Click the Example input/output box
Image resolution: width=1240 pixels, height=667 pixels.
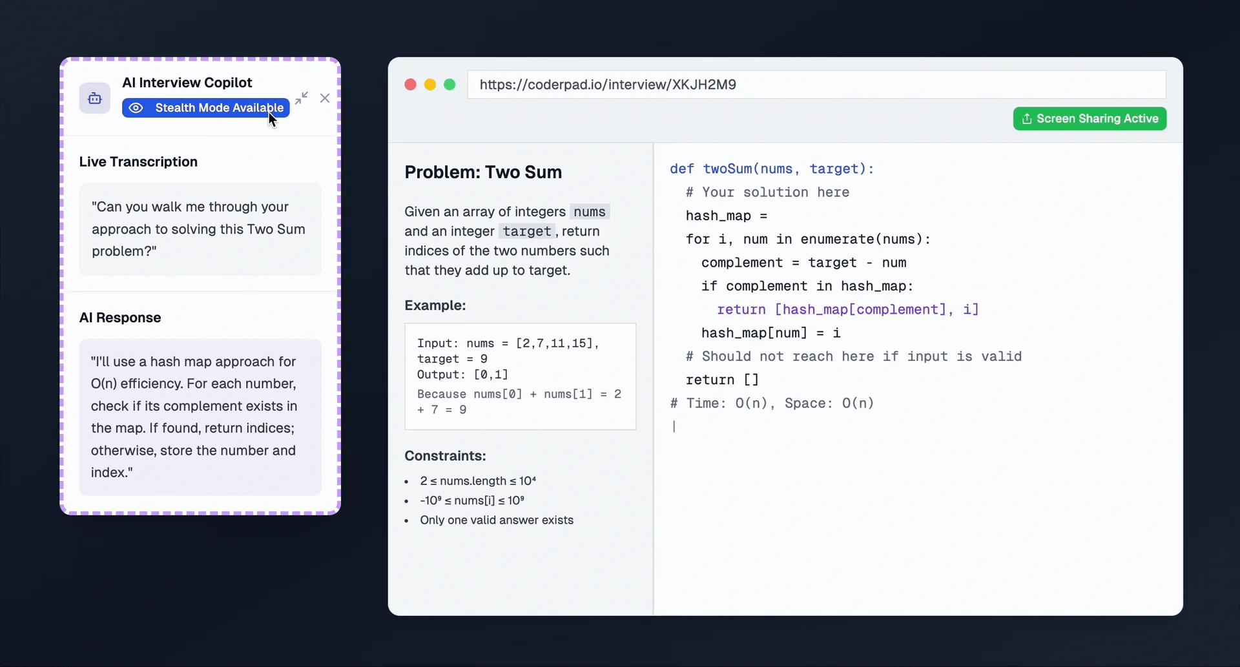[520, 376]
